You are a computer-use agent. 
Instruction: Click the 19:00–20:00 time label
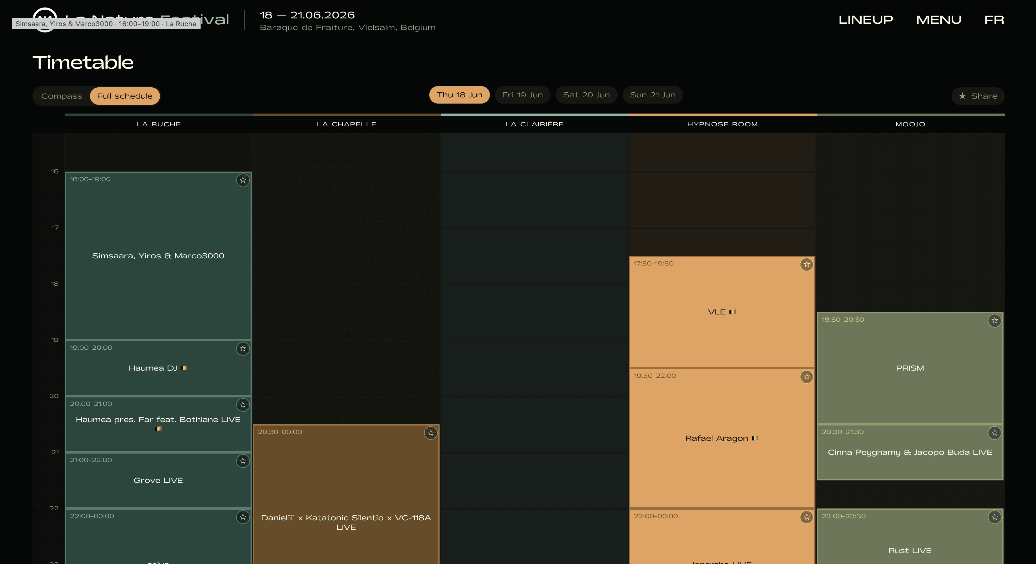[x=91, y=348]
